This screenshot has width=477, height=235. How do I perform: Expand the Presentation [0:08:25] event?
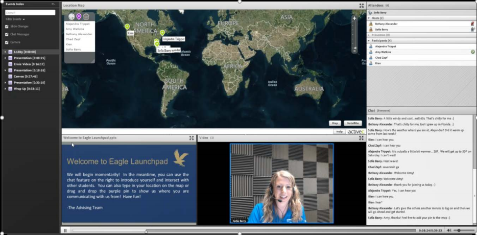point(5,58)
